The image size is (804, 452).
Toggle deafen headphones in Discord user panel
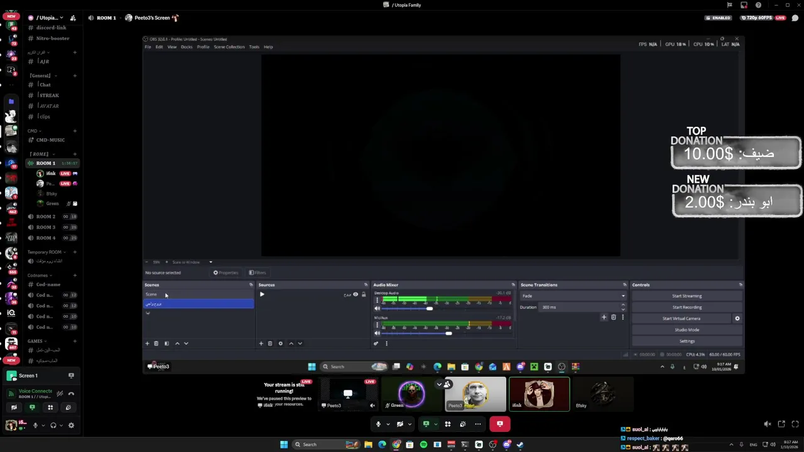[53, 426]
